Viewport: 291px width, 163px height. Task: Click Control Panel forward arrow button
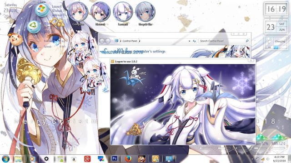click(108, 41)
